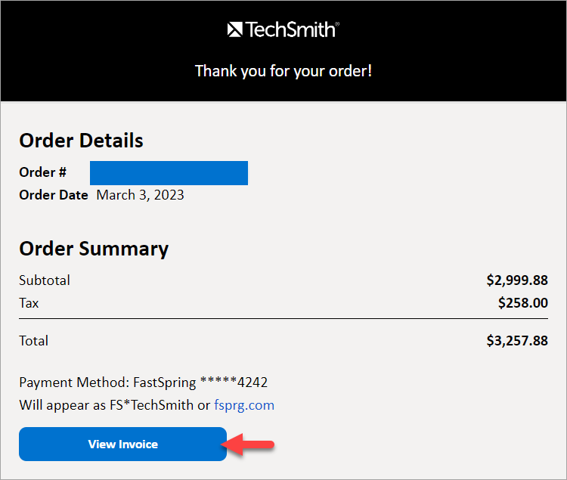This screenshot has width=567, height=480.
Task: Click the Total label
Action: tap(33, 341)
